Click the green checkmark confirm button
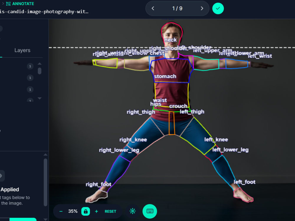The image size is (295, 221). coord(218,9)
